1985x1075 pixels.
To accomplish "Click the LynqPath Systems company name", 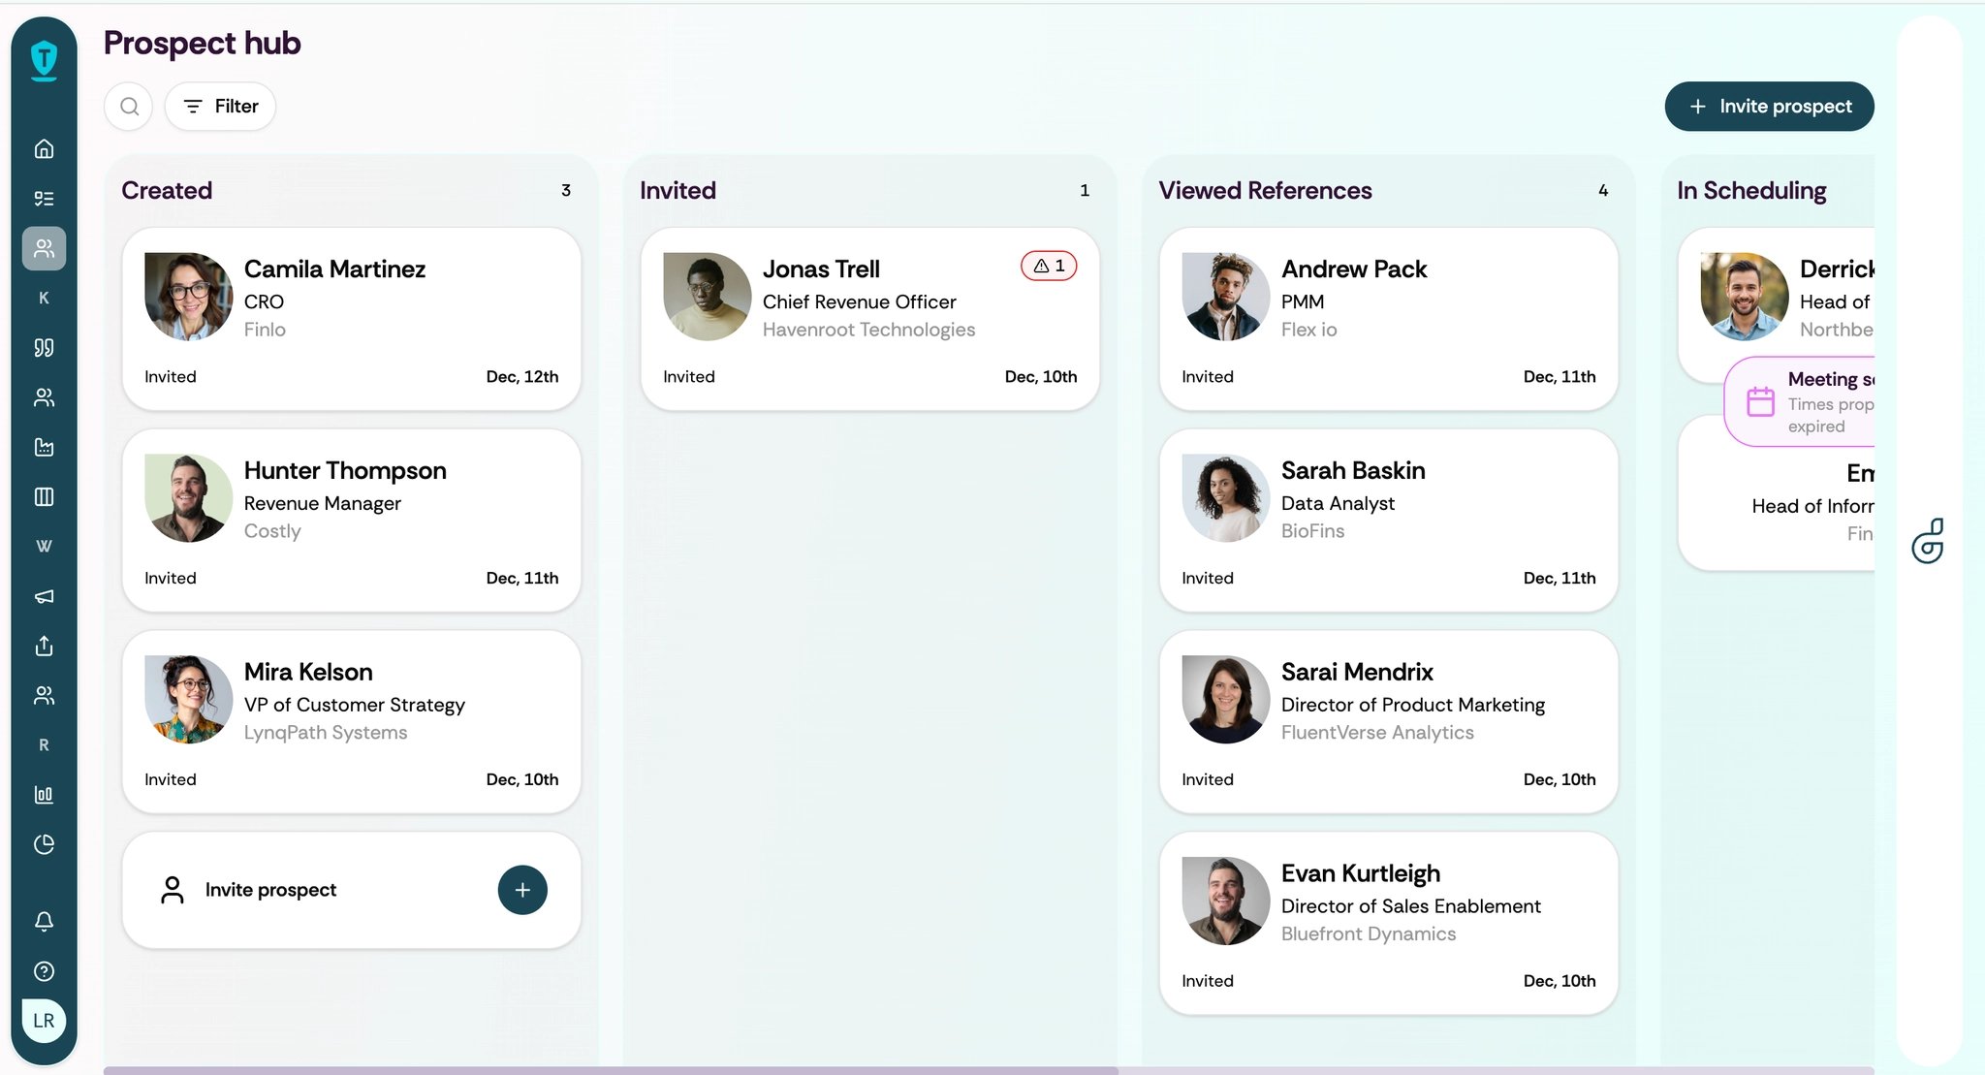I will click(x=326, y=733).
